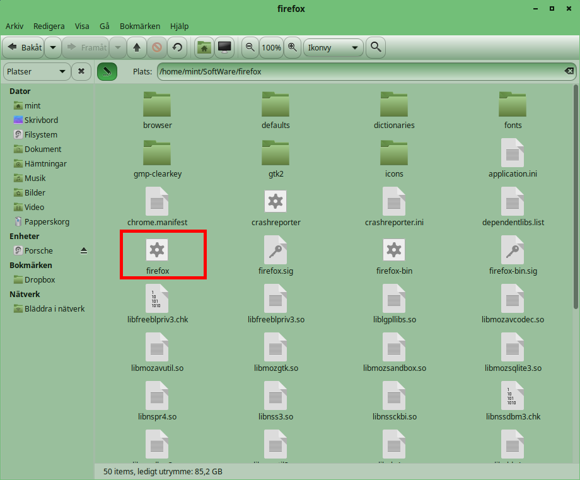The image size is (580, 480).
Task: Open the home folder toolbar icon
Action: coord(204,47)
